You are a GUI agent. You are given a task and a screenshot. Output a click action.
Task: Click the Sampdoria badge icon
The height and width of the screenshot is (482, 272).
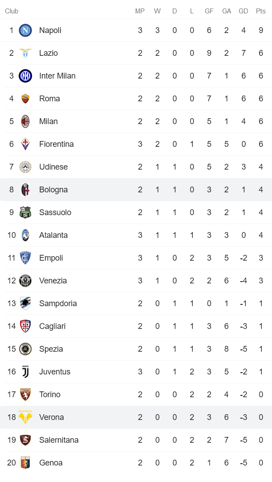[25, 303]
